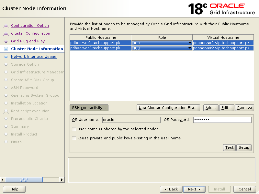Open the Help button

(14, 189)
